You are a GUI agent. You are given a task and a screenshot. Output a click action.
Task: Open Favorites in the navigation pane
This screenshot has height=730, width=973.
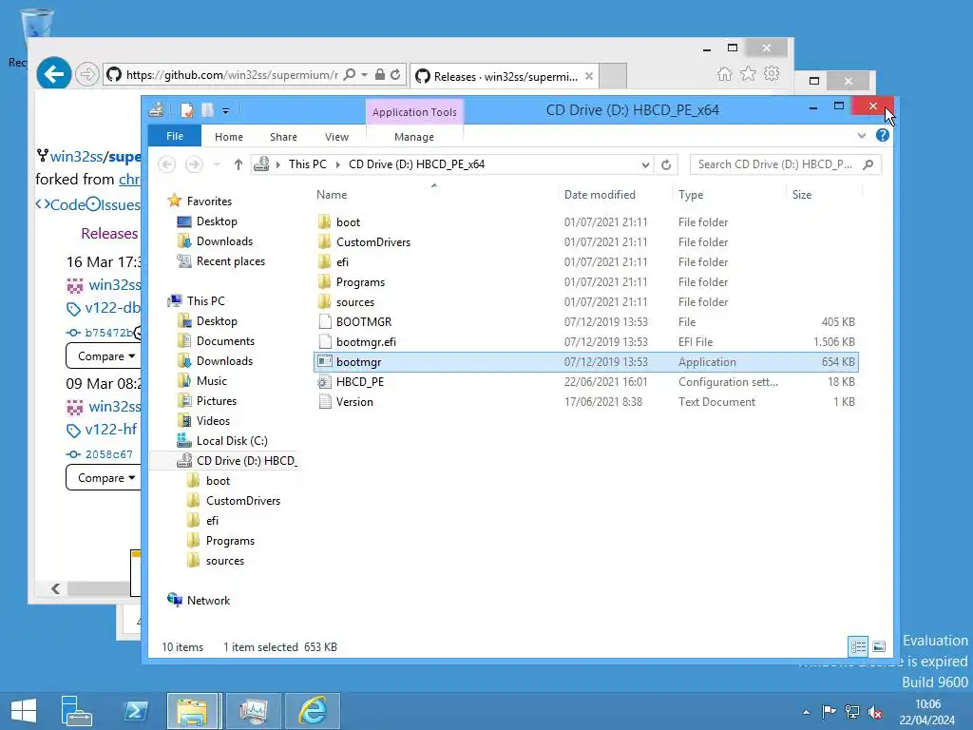209,202
